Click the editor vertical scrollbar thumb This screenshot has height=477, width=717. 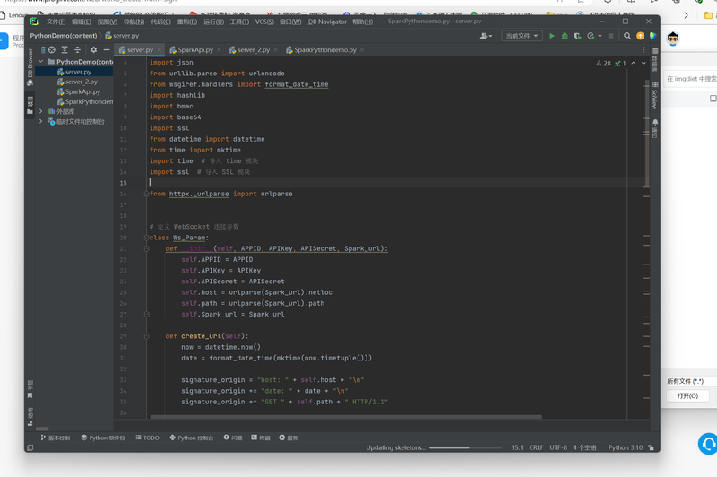646,134
